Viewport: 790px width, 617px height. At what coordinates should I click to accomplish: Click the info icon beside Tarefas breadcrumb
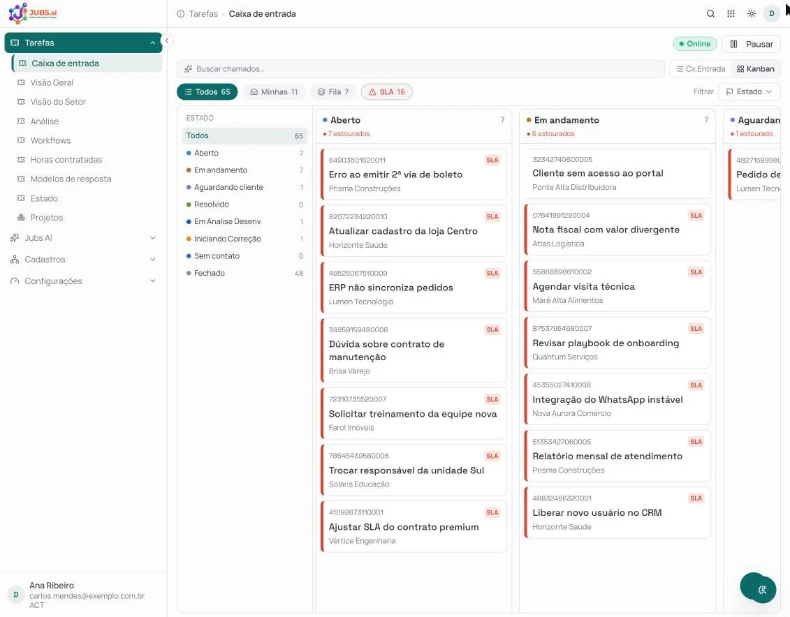click(x=180, y=13)
